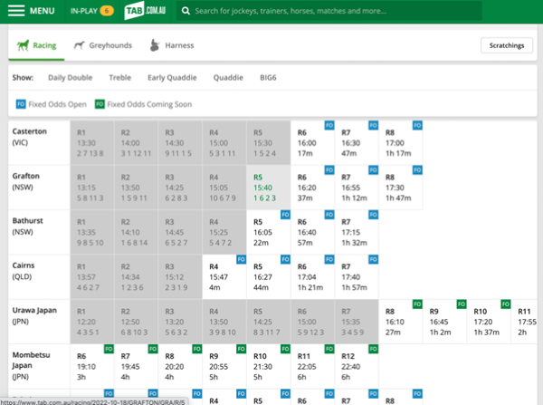The image size is (543, 405).
Task: Open Bathurst R2 results at 14:10
Action: 136,232
